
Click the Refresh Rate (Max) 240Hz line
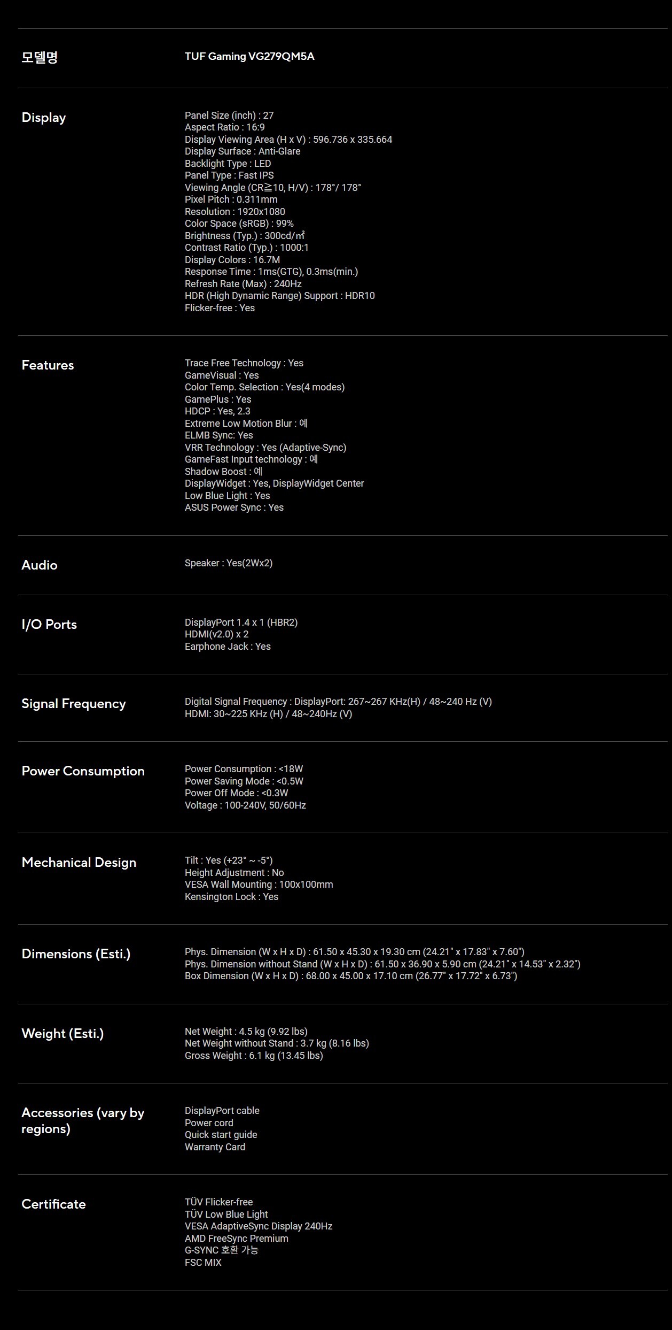(x=243, y=284)
